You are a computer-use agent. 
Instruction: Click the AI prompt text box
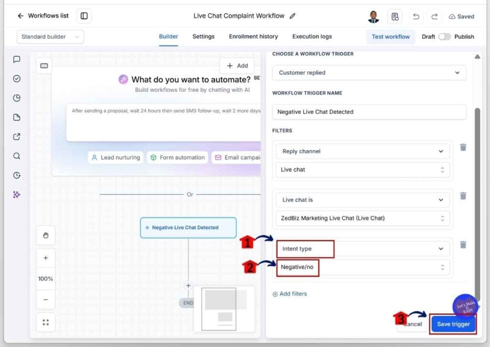click(x=164, y=123)
